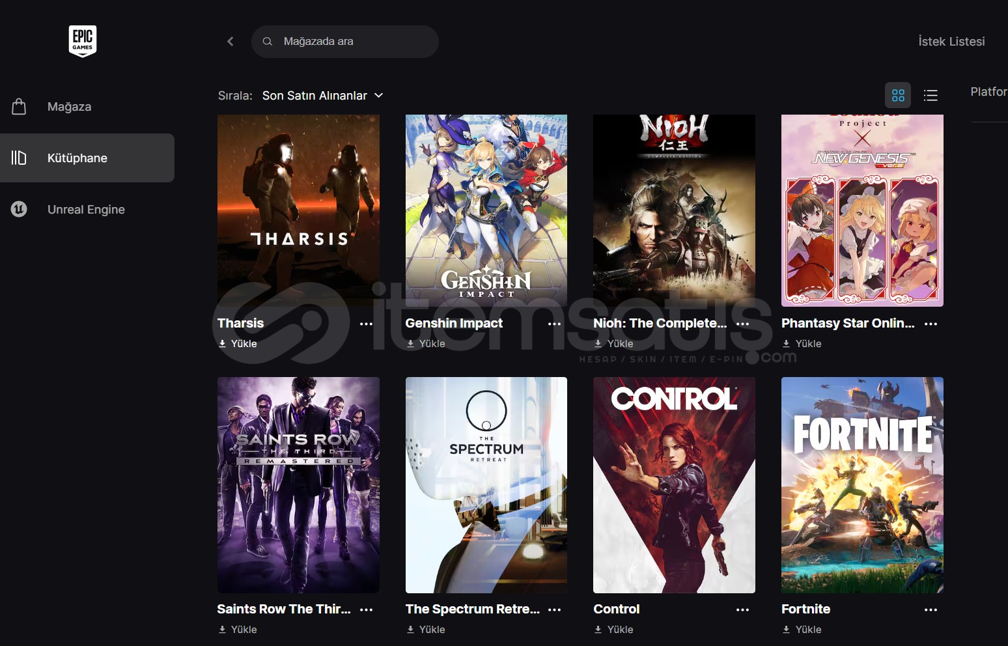Open the Saints Row cover art

point(298,485)
